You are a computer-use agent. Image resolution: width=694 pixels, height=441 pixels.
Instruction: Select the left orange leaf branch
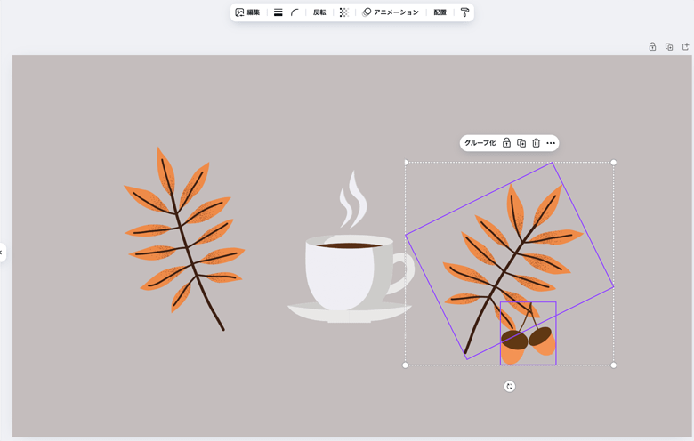click(x=183, y=239)
